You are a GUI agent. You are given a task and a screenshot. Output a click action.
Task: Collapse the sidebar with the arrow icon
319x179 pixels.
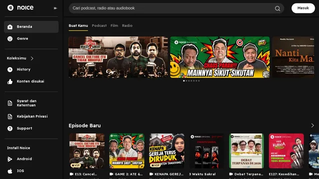click(55, 8)
